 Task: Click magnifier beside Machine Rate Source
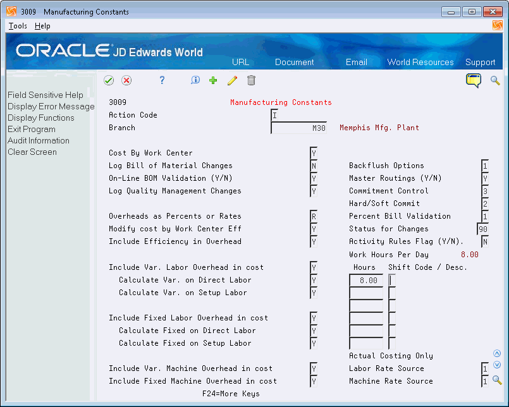click(x=496, y=380)
